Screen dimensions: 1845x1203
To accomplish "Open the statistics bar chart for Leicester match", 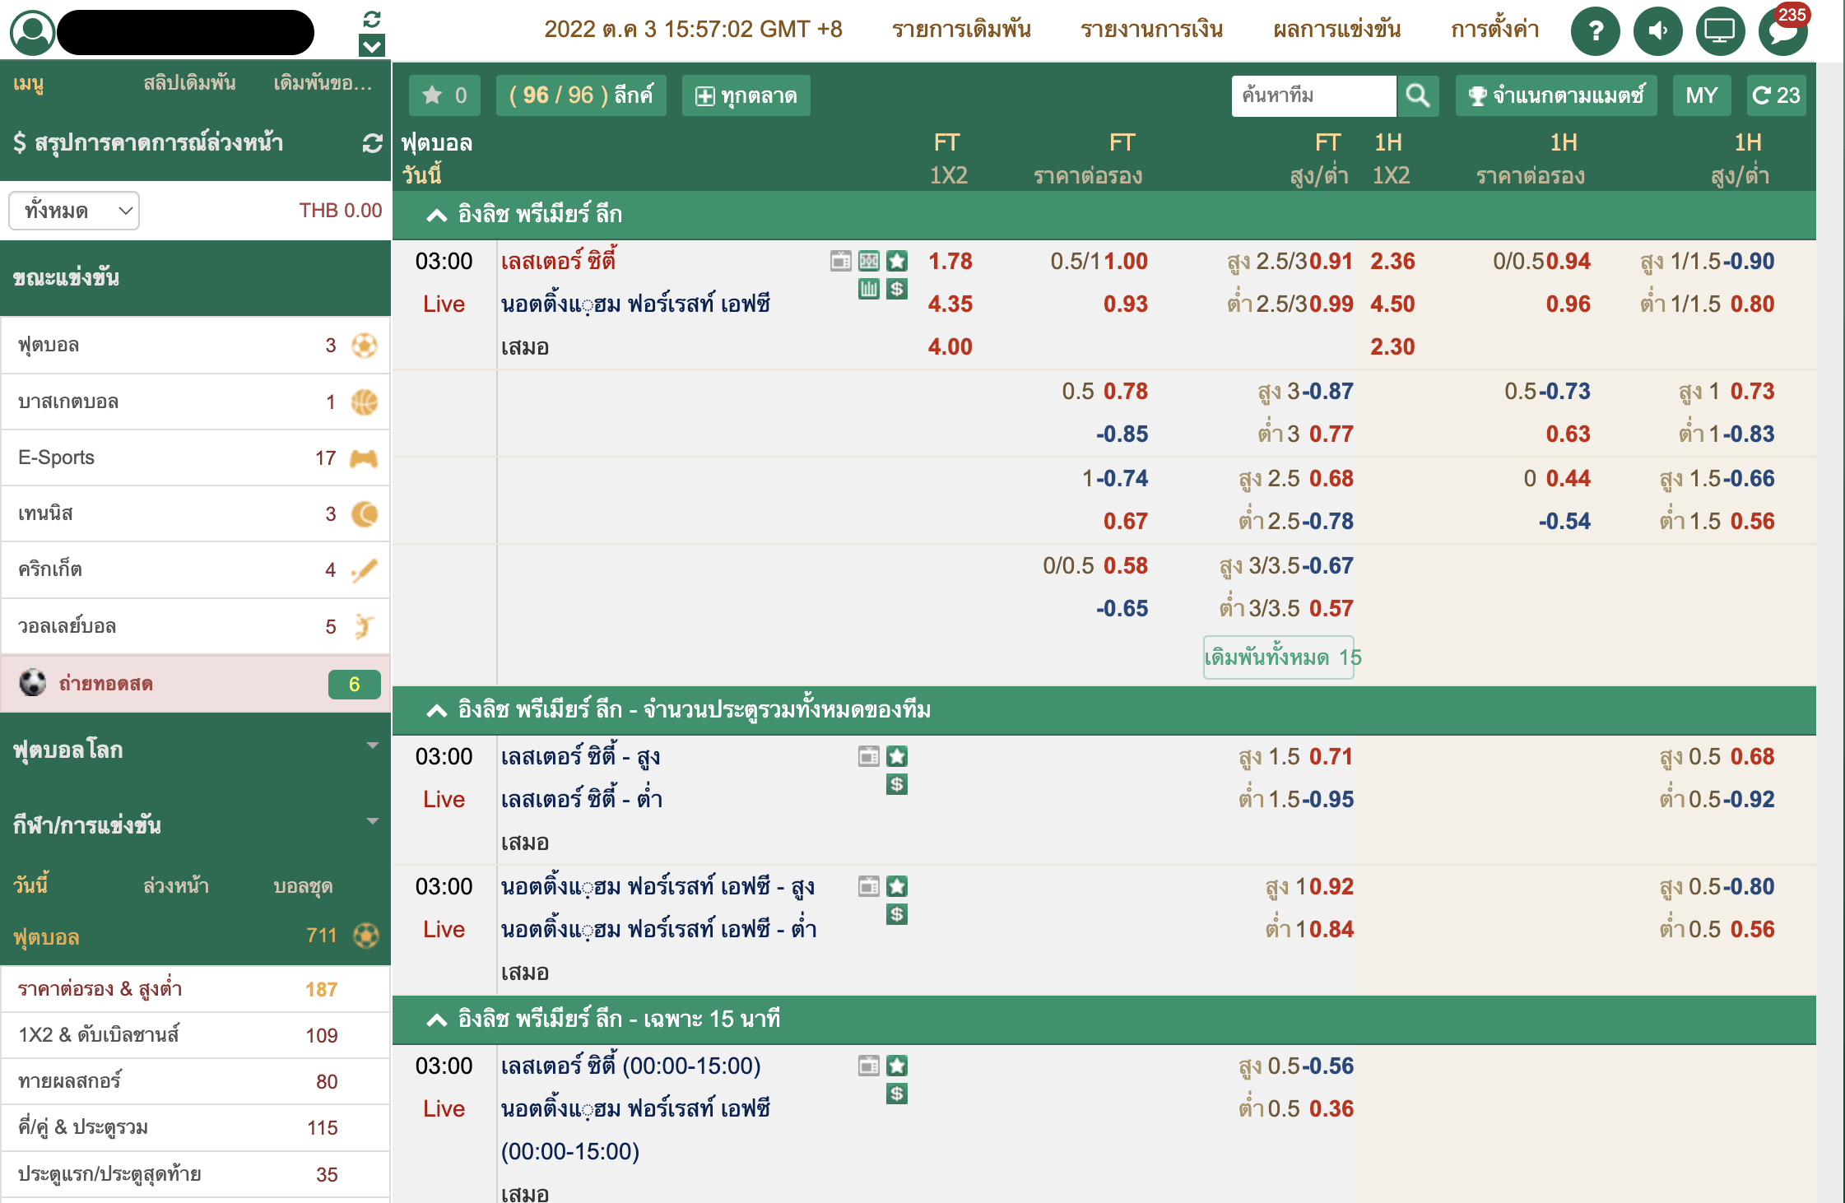I will [869, 289].
